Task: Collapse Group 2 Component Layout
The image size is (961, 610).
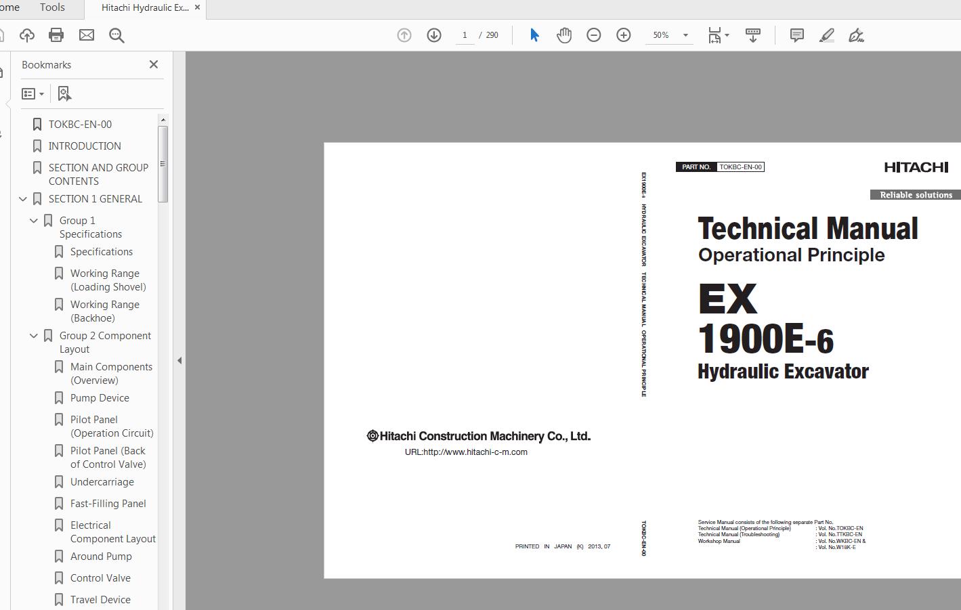Action: (x=34, y=336)
